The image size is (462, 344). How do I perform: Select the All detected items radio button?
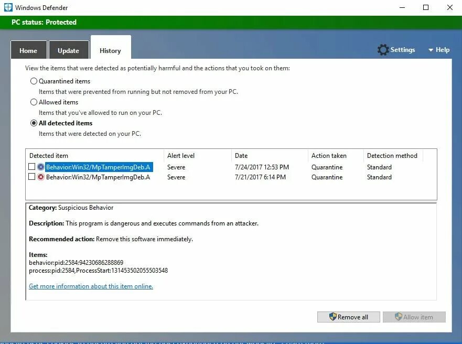[x=34, y=123]
